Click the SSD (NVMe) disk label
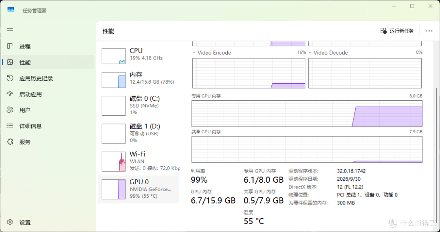The height and width of the screenshot is (232, 440). click(144, 106)
